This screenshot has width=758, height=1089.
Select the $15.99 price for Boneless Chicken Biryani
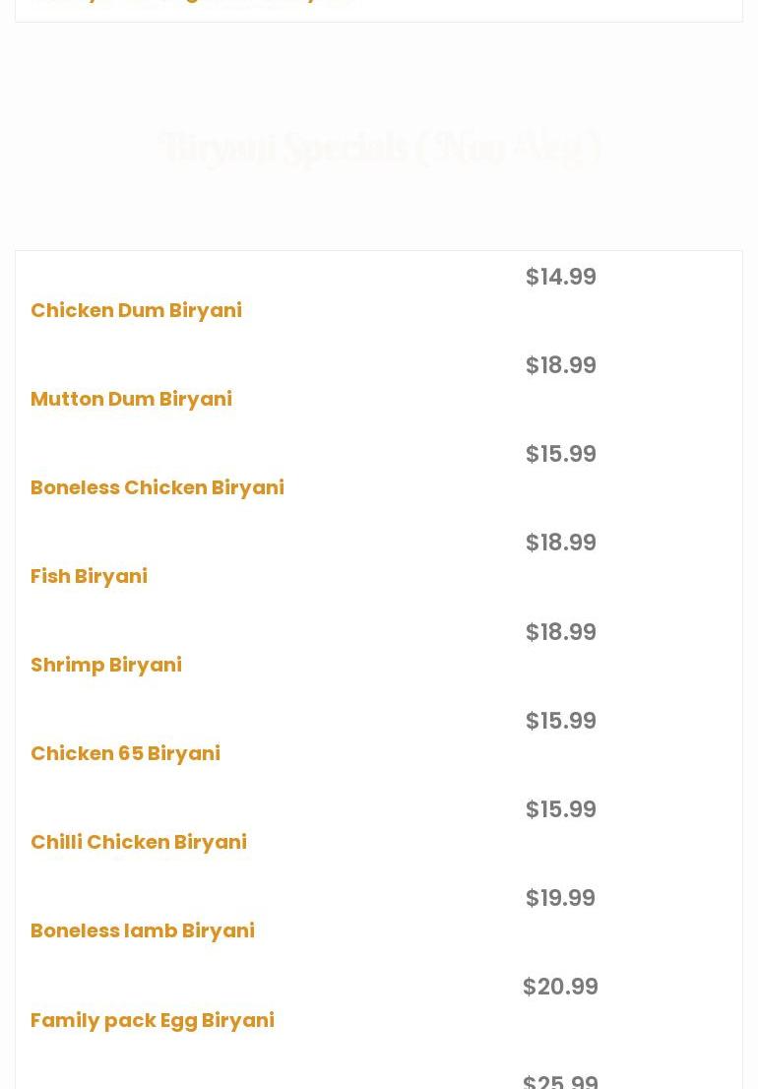coord(560,454)
